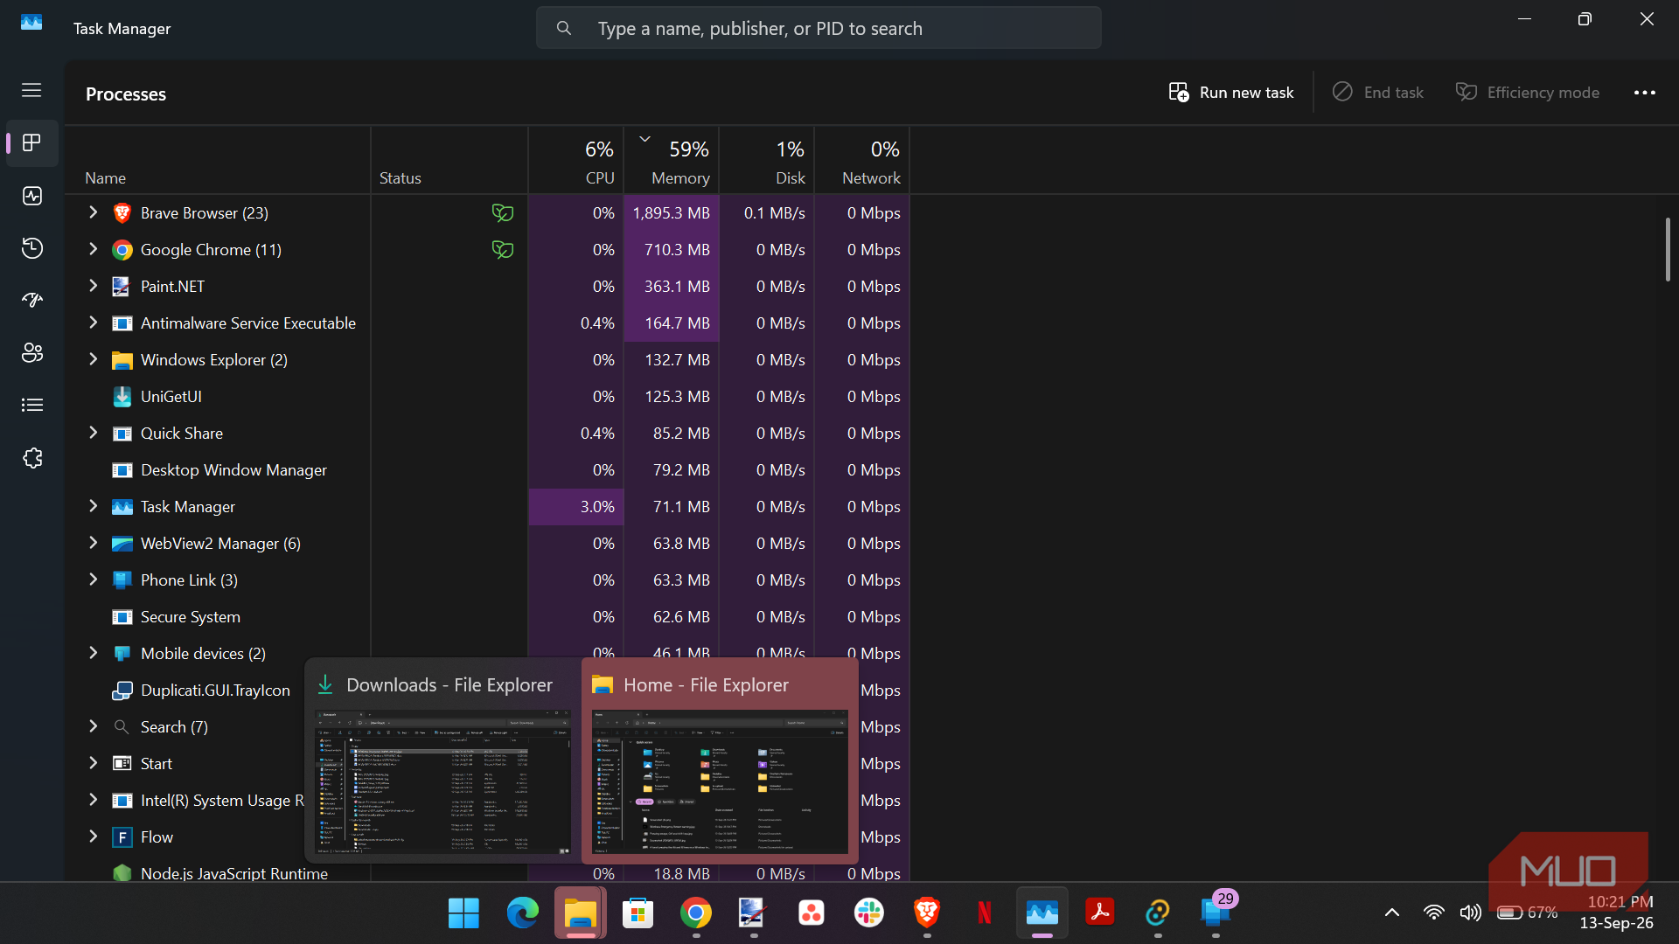1679x944 pixels.
Task: Select the Secure System process row
Action: point(488,617)
